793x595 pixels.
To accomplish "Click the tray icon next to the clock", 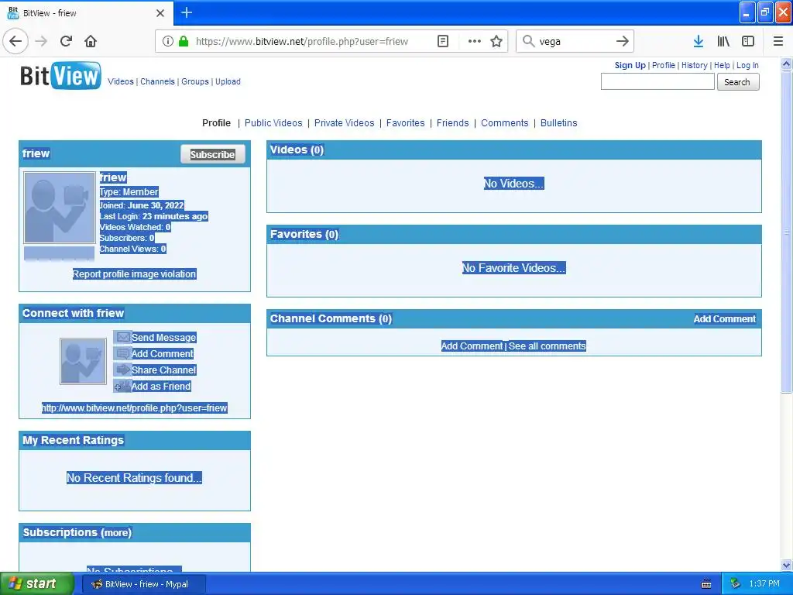I will 736,584.
